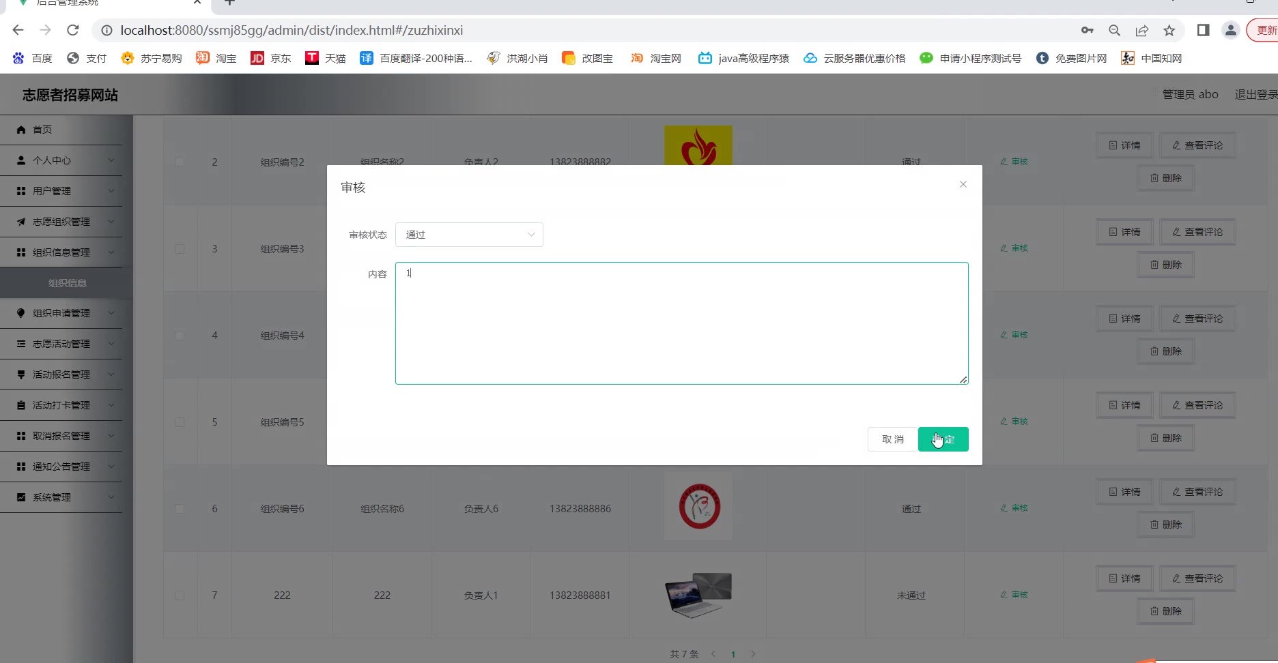The image size is (1278, 663).
Task: Tick the checkbox for row 7
Action: [x=180, y=595]
